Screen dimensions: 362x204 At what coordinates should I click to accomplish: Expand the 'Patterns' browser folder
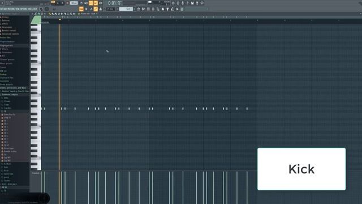click(6, 20)
